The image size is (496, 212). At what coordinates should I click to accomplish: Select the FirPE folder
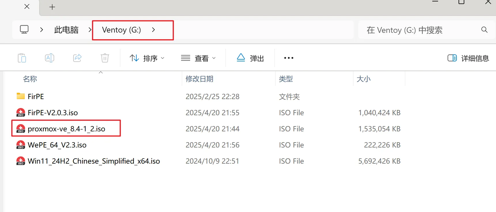[x=36, y=96]
